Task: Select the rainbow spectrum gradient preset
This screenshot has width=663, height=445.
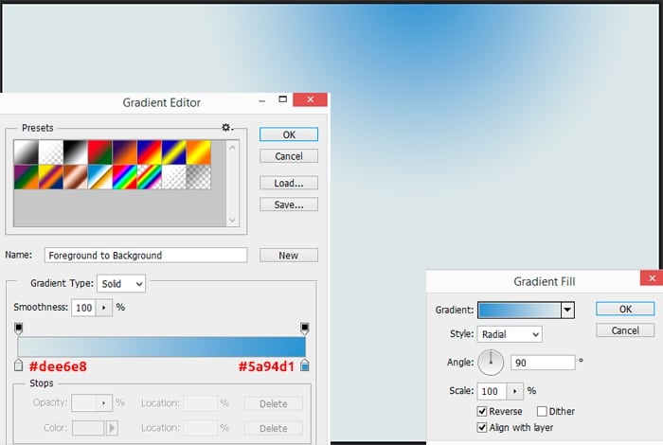Action: pyautogui.click(x=124, y=176)
